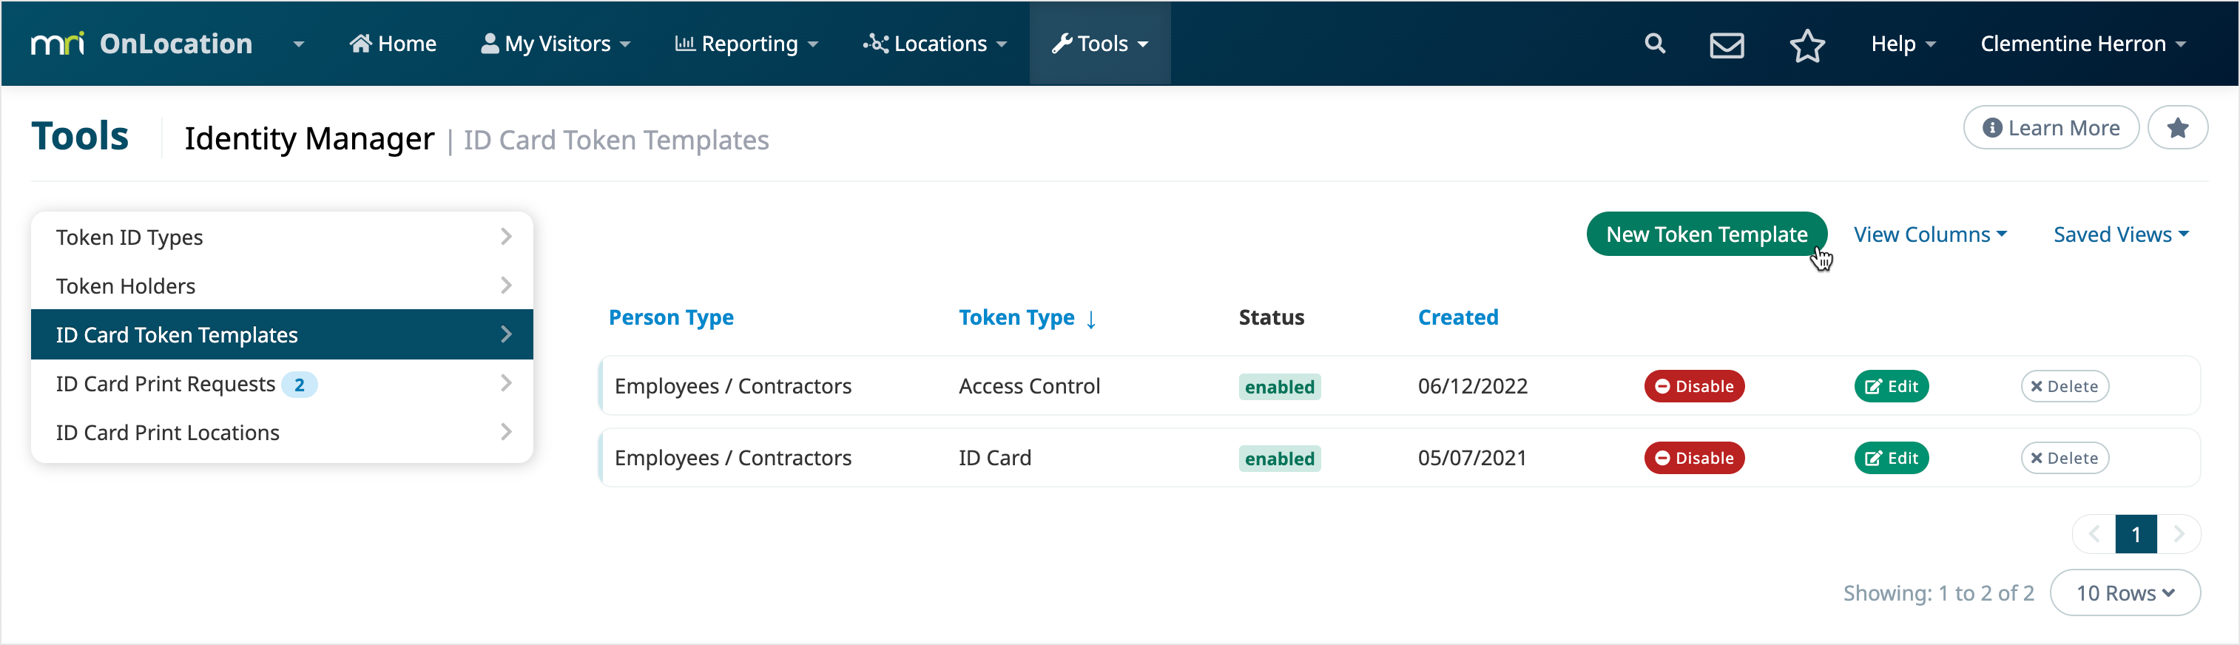The width and height of the screenshot is (2240, 645).
Task: Open ID Card Print Requests item
Action: coord(282,383)
